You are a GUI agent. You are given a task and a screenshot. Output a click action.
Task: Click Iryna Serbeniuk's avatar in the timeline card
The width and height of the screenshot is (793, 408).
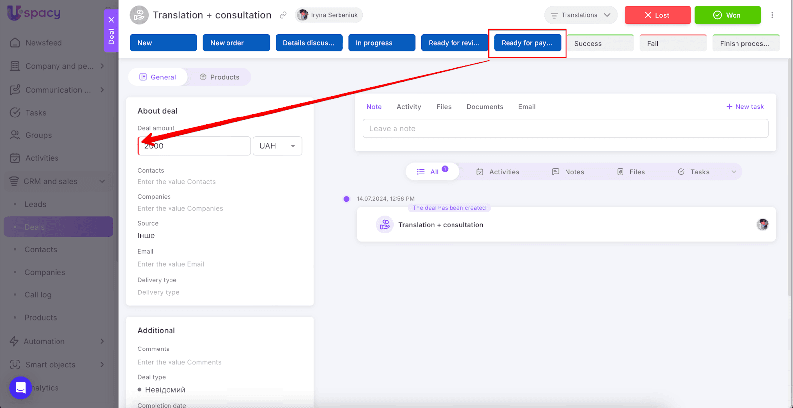pos(762,225)
